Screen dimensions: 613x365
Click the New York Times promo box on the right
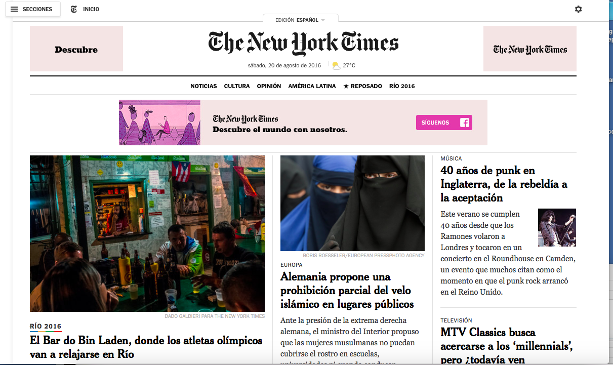point(530,49)
